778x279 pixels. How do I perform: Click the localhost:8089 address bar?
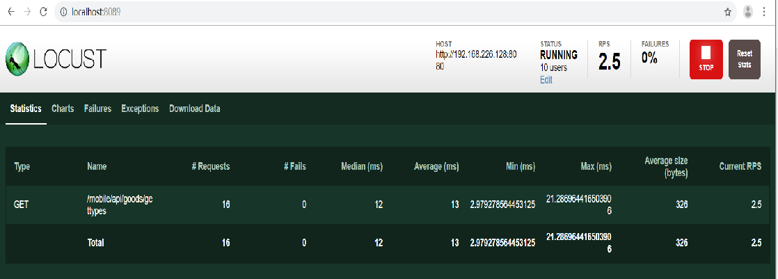(348, 12)
